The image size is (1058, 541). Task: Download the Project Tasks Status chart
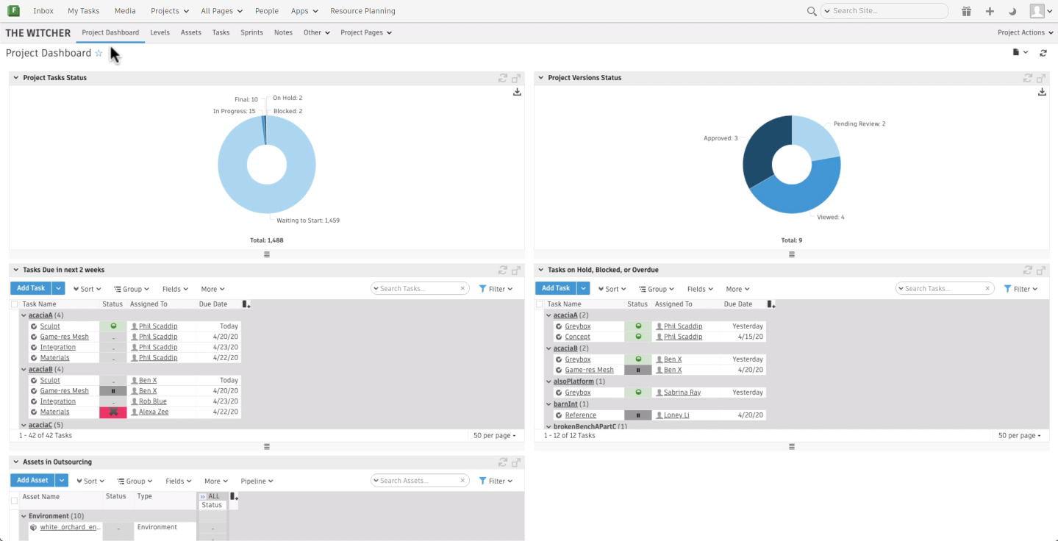[517, 92]
